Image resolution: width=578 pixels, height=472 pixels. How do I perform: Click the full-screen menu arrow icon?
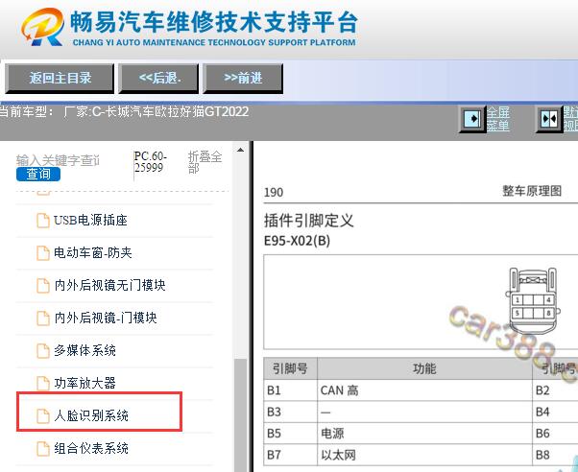tap(472, 119)
